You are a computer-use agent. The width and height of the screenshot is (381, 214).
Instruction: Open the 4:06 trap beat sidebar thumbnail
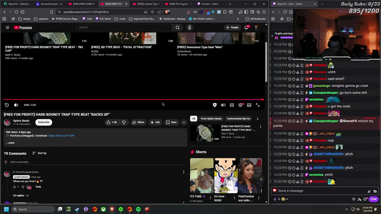[x=204, y=133]
